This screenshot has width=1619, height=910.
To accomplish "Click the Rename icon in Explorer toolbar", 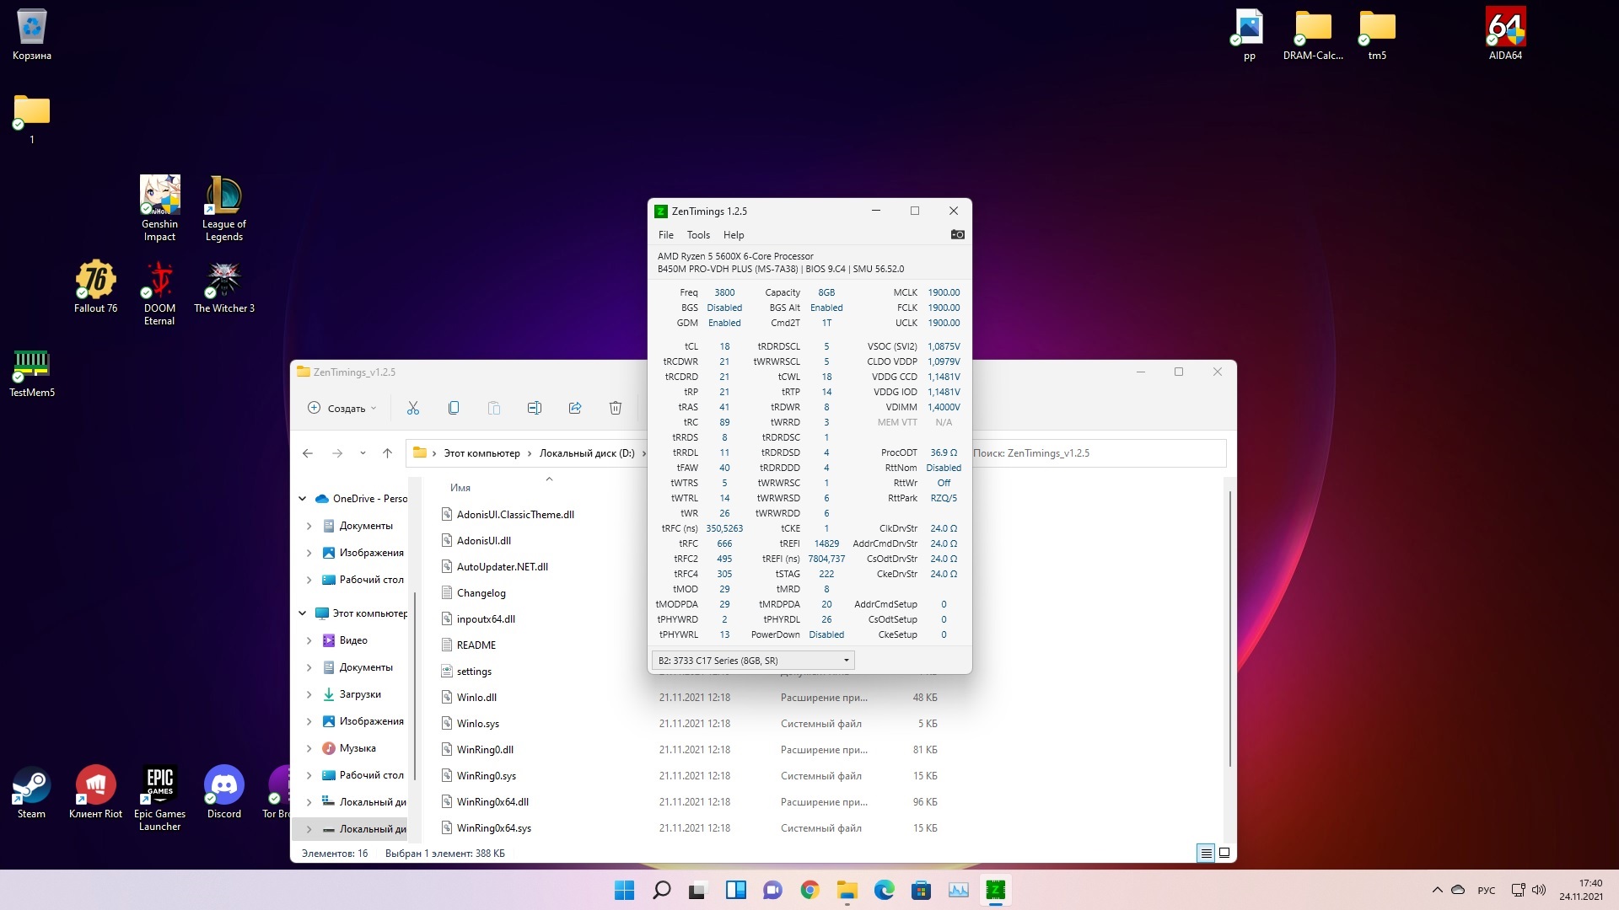I will coord(535,408).
